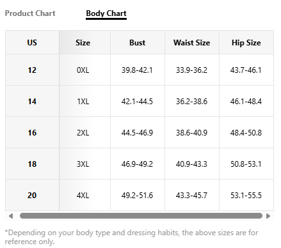The width and height of the screenshot is (281, 248).
Task: Click the Waist Size column header
Action: (192, 42)
